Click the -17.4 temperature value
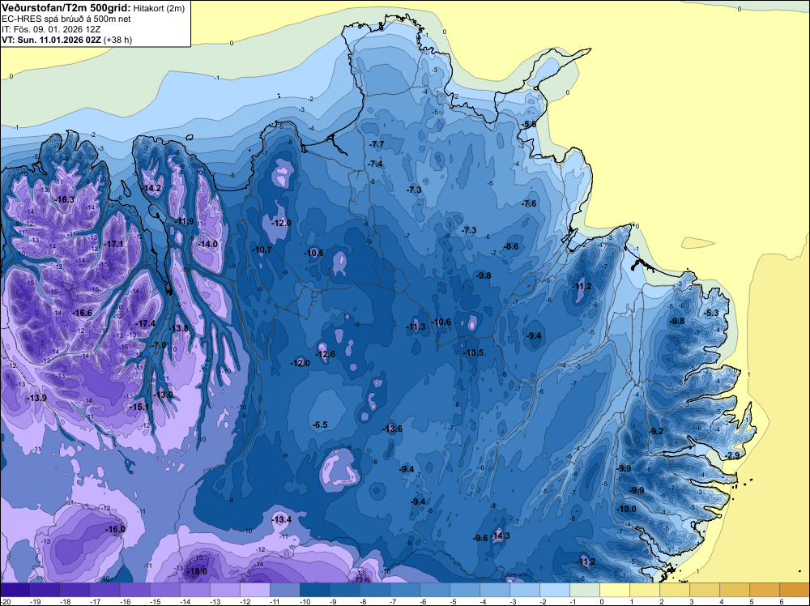The height and width of the screenshot is (606, 810). point(145,323)
